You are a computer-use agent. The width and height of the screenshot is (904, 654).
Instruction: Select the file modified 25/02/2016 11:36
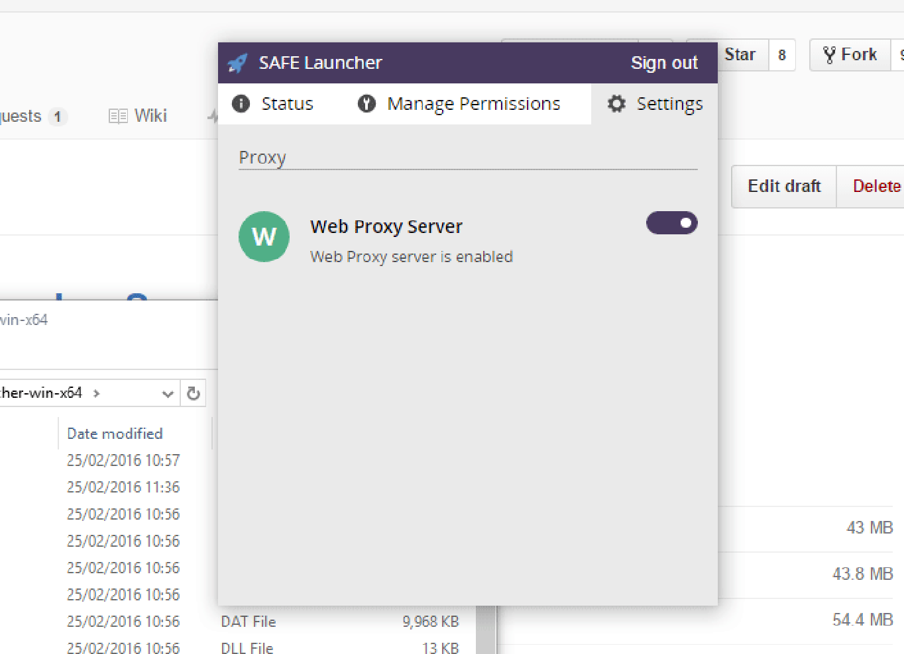[123, 487]
